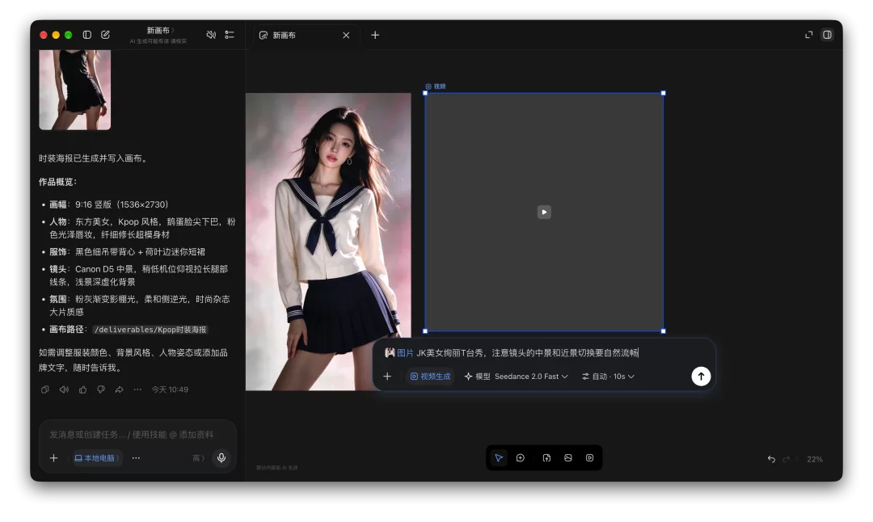The height and width of the screenshot is (522, 873).
Task: Click the 作品概览 heading text
Action: 57,182
